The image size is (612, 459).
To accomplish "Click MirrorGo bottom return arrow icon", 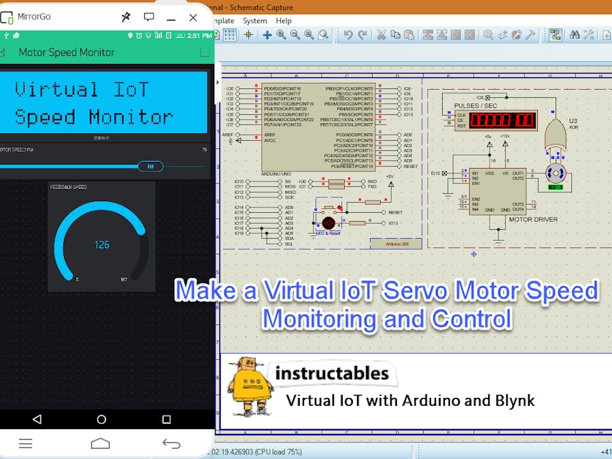I will pyautogui.click(x=171, y=443).
